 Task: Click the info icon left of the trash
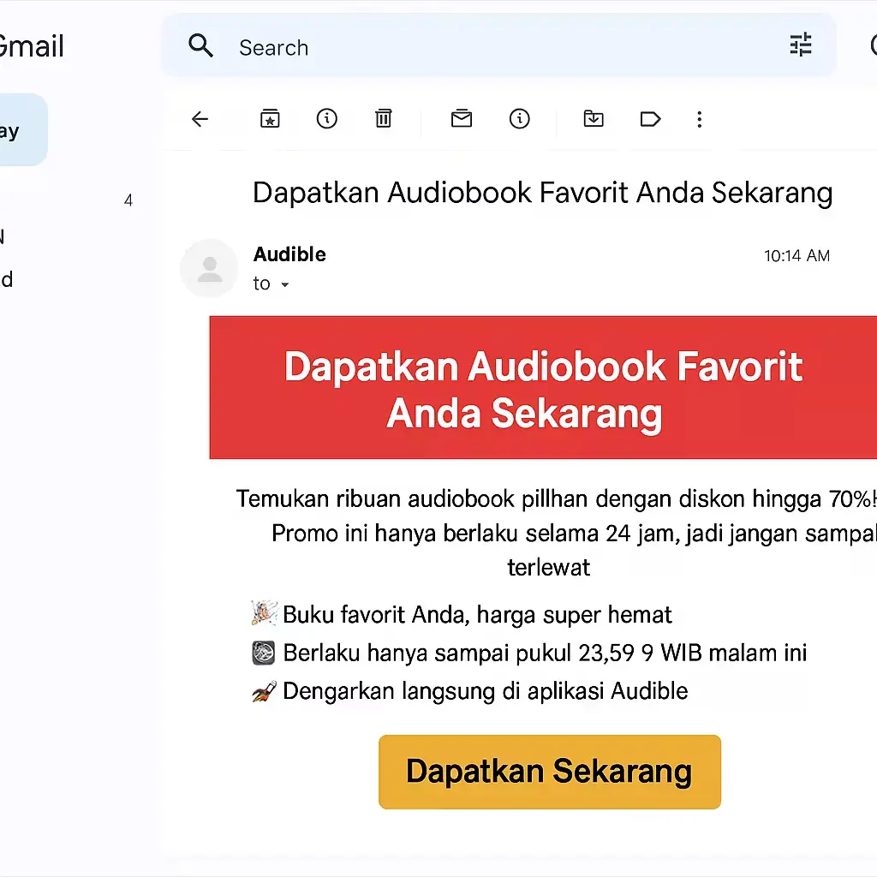pyautogui.click(x=326, y=119)
